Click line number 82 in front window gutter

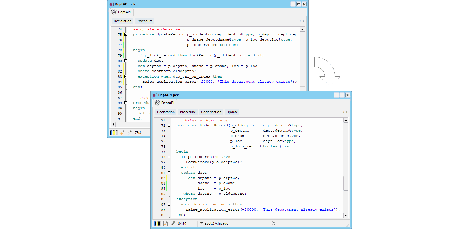click(x=163, y=178)
